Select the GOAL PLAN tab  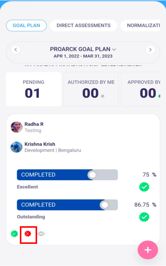(x=27, y=26)
